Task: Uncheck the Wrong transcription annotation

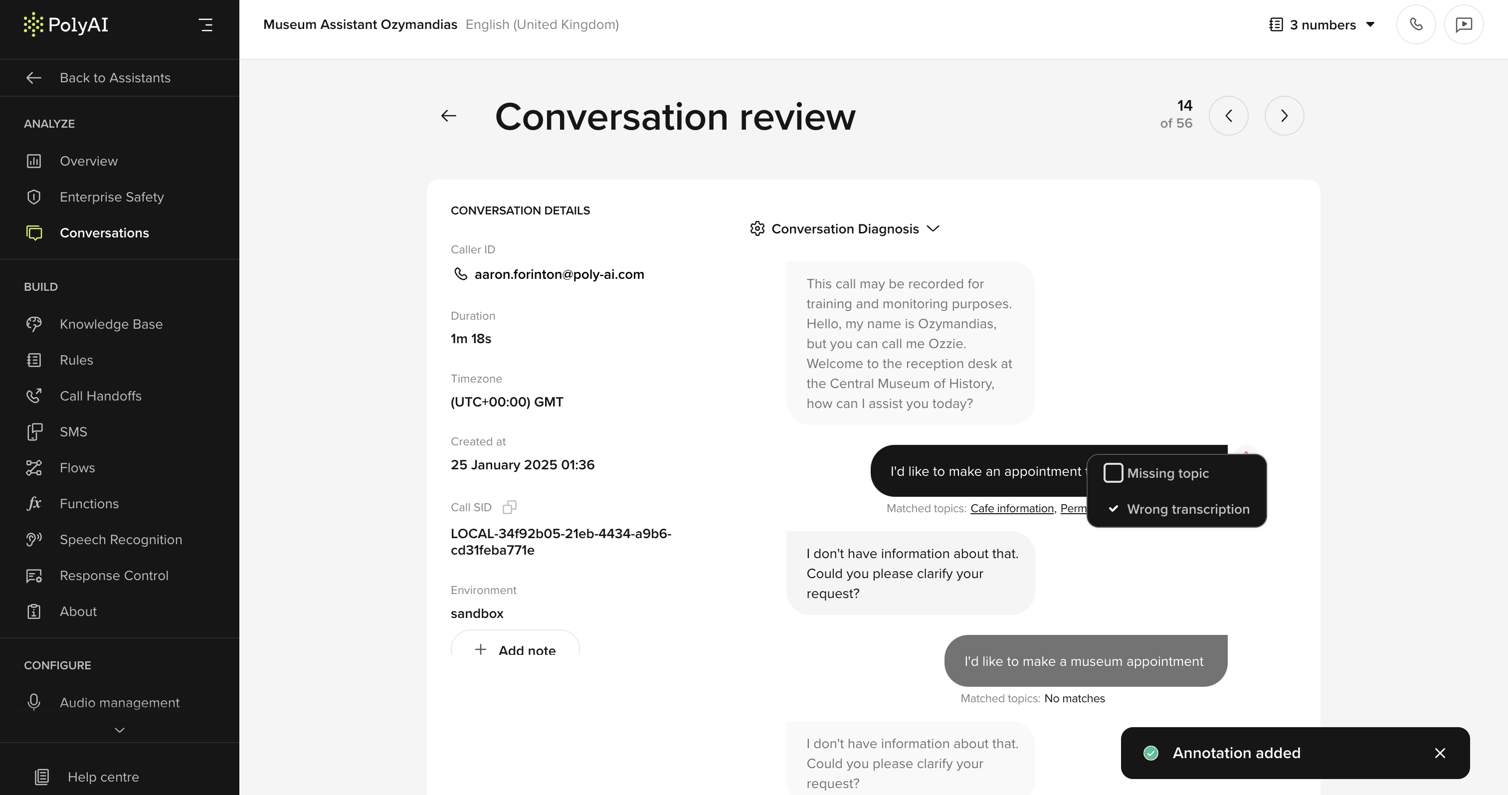Action: coord(1113,509)
